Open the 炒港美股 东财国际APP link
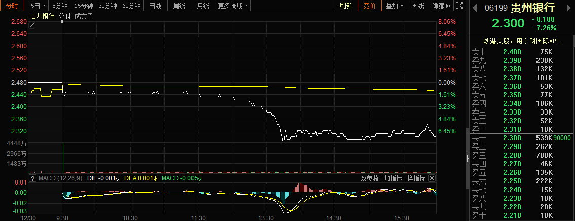This screenshot has height=221, width=575. coord(521,41)
